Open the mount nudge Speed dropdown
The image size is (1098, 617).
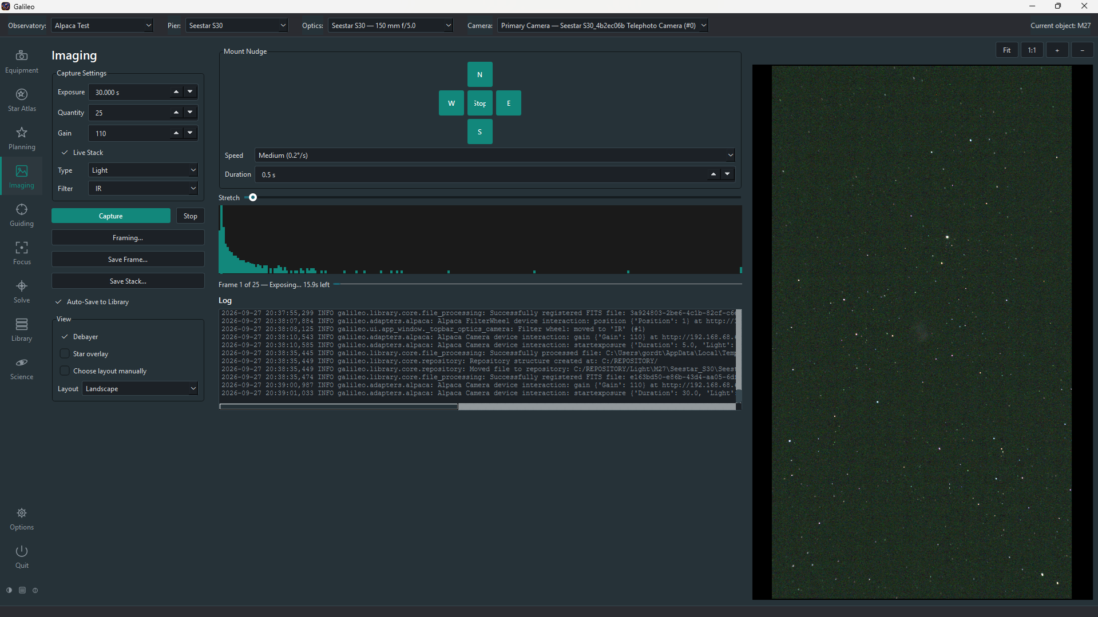[496, 156]
